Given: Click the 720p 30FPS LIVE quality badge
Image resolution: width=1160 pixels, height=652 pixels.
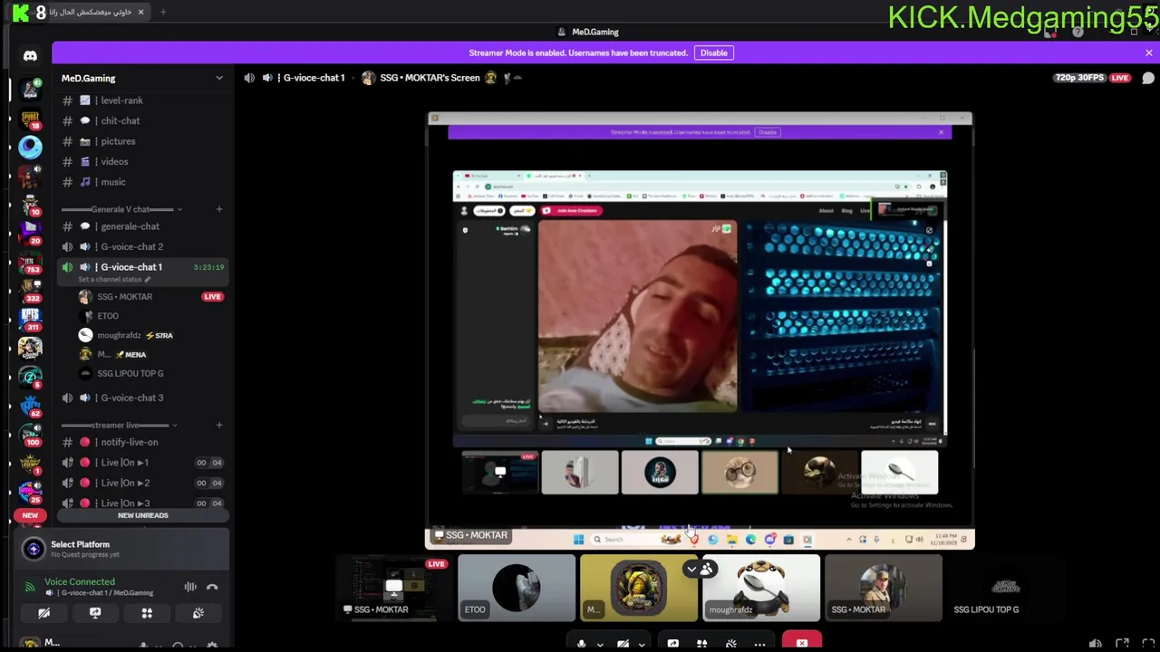Looking at the screenshot, I should [1092, 78].
